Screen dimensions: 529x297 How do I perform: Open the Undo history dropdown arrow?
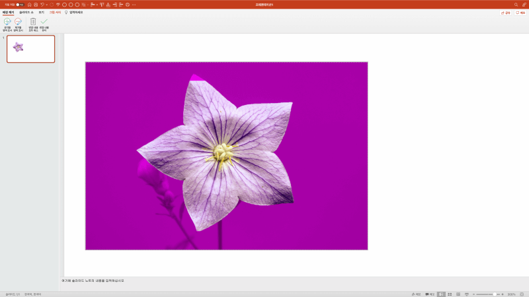coord(46,5)
